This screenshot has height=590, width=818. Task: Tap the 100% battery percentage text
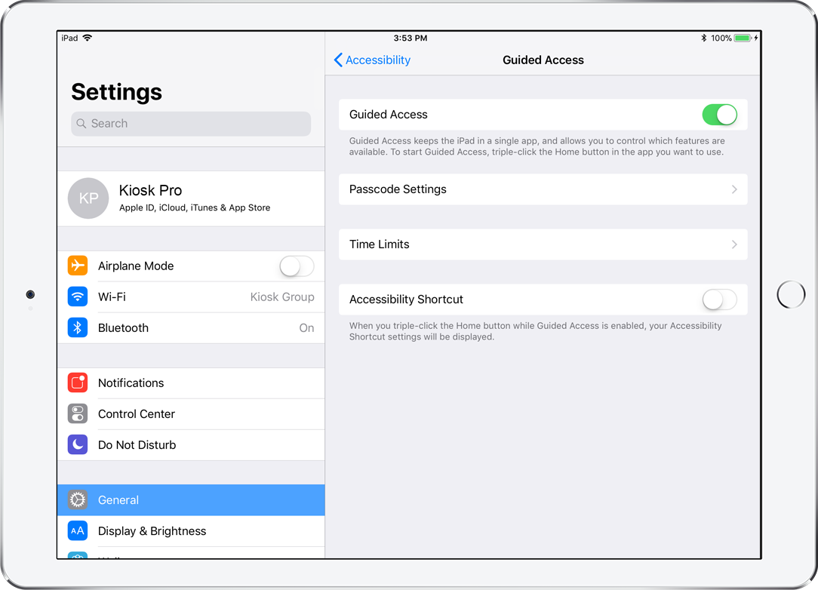tap(721, 38)
